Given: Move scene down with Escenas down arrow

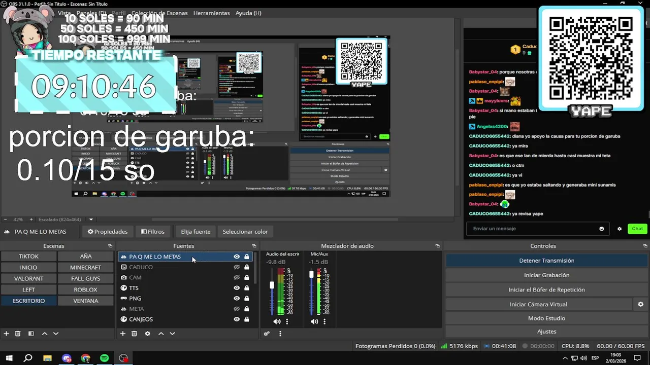Looking at the screenshot, I should (56, 334).
